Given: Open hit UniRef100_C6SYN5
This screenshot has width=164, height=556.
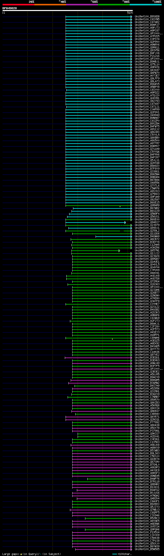Looking at the screenshot, I should (147, 19).
